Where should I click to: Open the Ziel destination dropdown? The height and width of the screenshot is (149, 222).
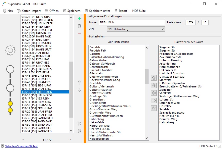[x=135, y=29]
